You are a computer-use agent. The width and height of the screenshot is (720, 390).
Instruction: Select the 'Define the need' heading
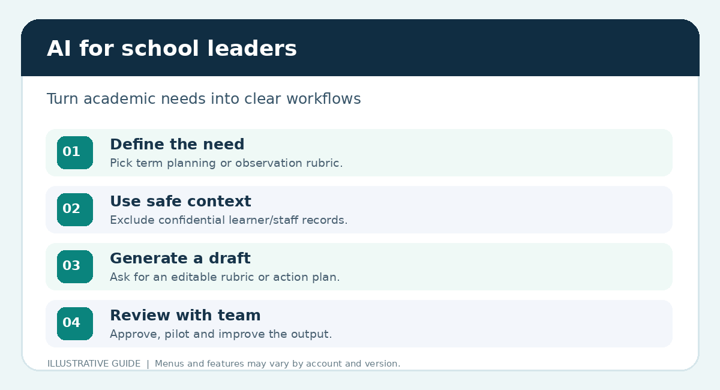(x=177, y=145)
